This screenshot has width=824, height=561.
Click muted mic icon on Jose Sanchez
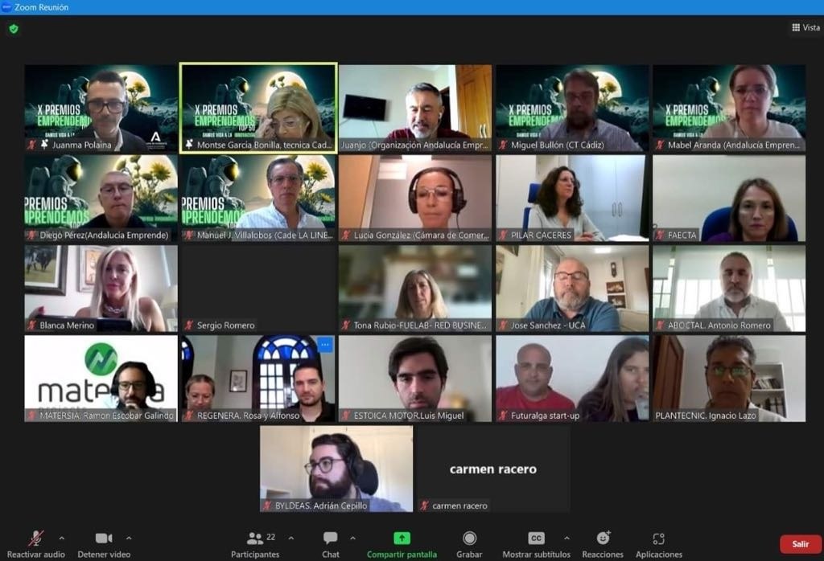tap(504, 325)
